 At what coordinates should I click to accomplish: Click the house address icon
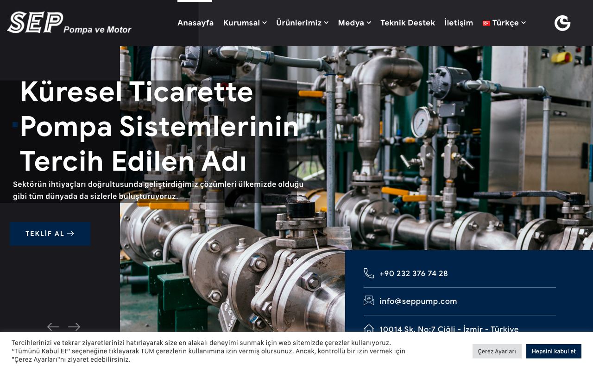point(369,329)
